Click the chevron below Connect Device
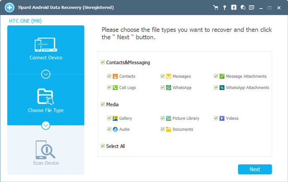The image size is (288, 182). (x=46, y=74)
